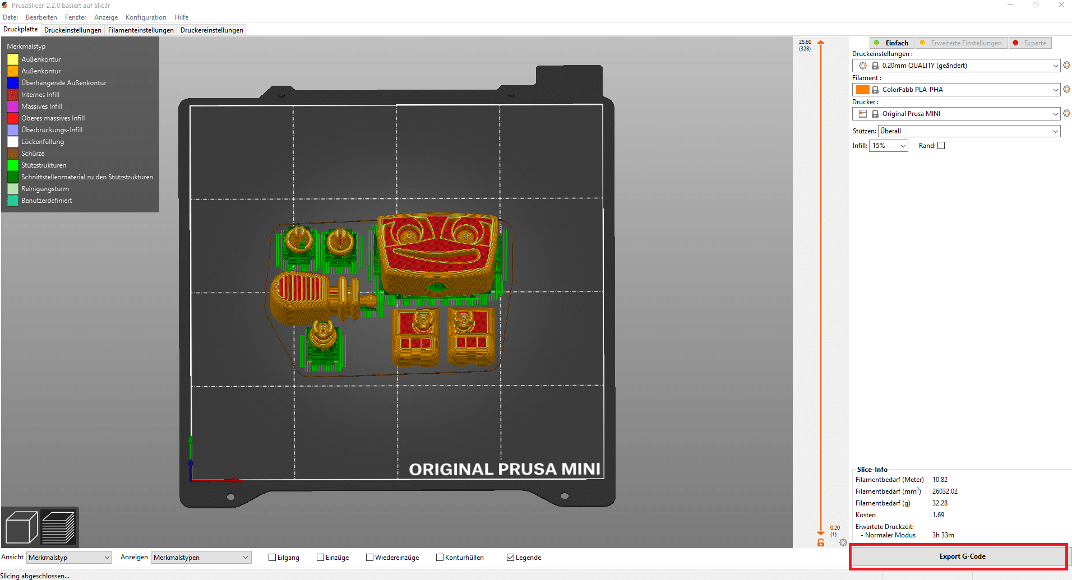Open settings gear beside Drucker preset

1066,114
